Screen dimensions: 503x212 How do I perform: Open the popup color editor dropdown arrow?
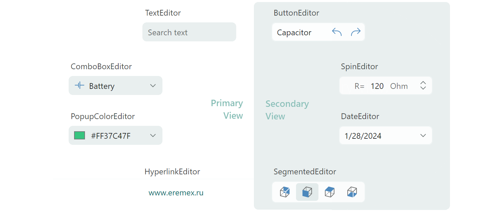(x=153, y=136)
